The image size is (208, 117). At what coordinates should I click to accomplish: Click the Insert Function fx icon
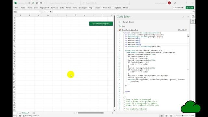point(51,12)
